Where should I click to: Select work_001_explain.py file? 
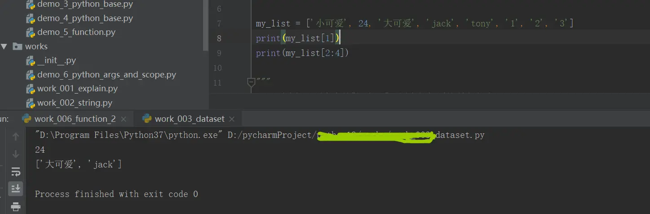point(77,89)
